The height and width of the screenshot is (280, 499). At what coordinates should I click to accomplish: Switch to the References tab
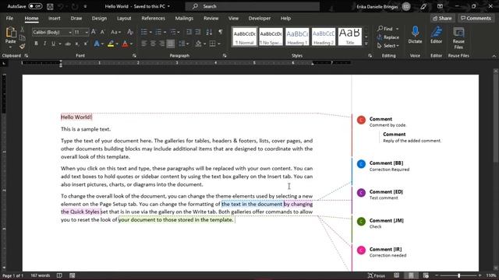(x=153, y=18)
